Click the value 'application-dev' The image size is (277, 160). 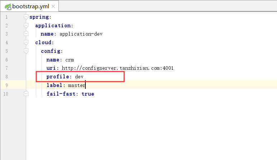point(81,34)
